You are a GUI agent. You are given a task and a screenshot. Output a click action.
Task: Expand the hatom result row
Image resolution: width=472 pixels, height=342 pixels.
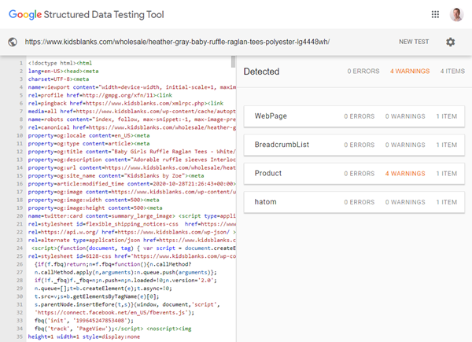click(354, 202)
